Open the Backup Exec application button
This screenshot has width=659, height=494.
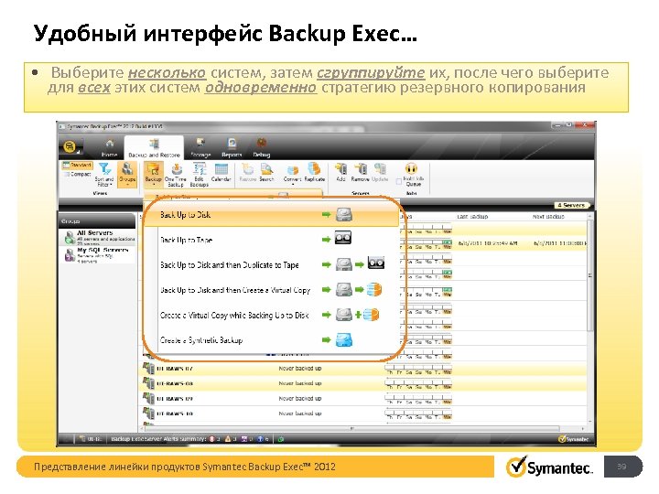pyautogui.click(x=70, y=147)
